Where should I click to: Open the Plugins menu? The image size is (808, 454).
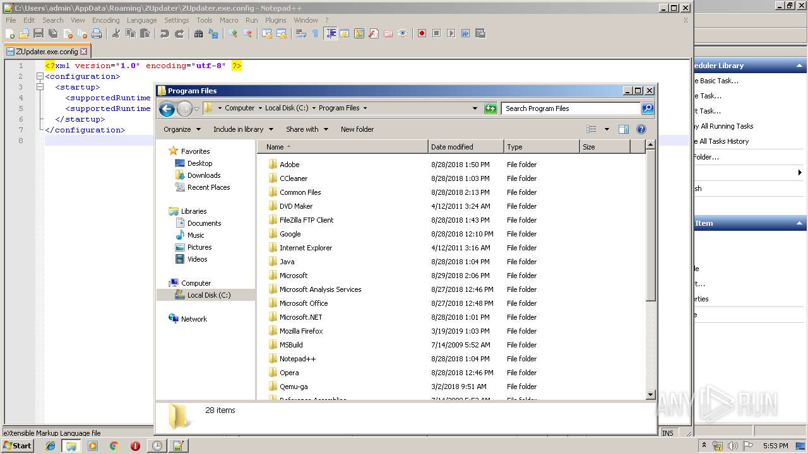point(275,20)
